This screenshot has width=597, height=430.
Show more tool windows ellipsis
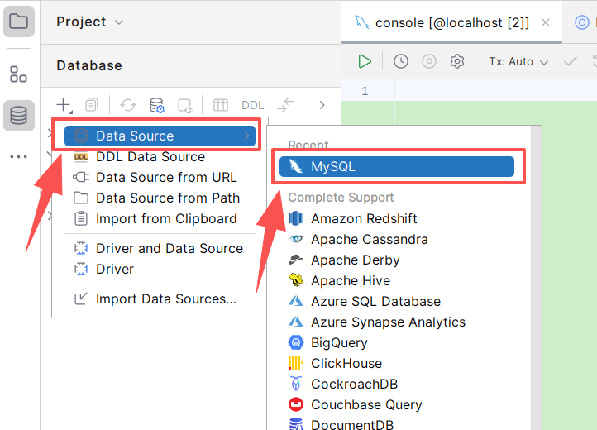point(19,156)
